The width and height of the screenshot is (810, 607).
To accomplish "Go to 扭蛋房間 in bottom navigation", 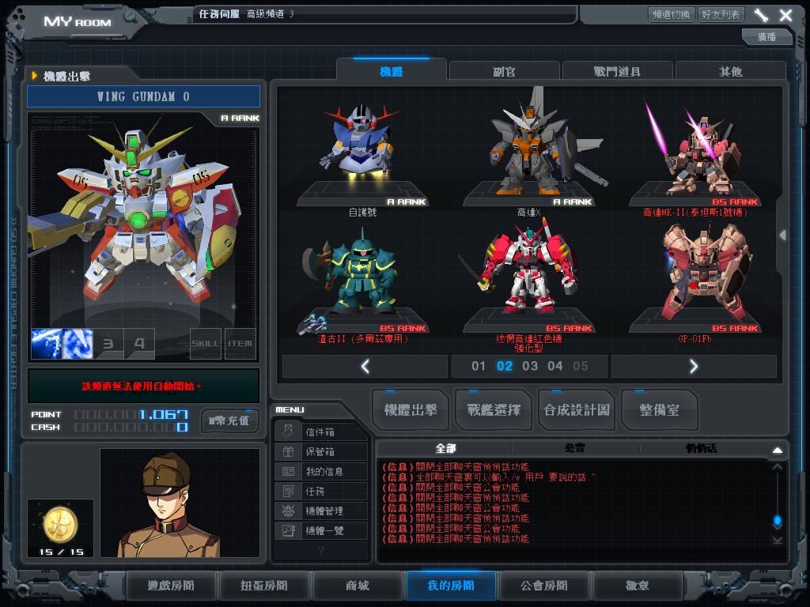I will coord(264,586).
